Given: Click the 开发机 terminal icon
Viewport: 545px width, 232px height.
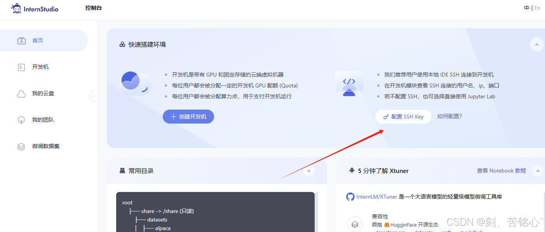Looking at the screenshot, I should pyautogui.click(x=21, y=67).
